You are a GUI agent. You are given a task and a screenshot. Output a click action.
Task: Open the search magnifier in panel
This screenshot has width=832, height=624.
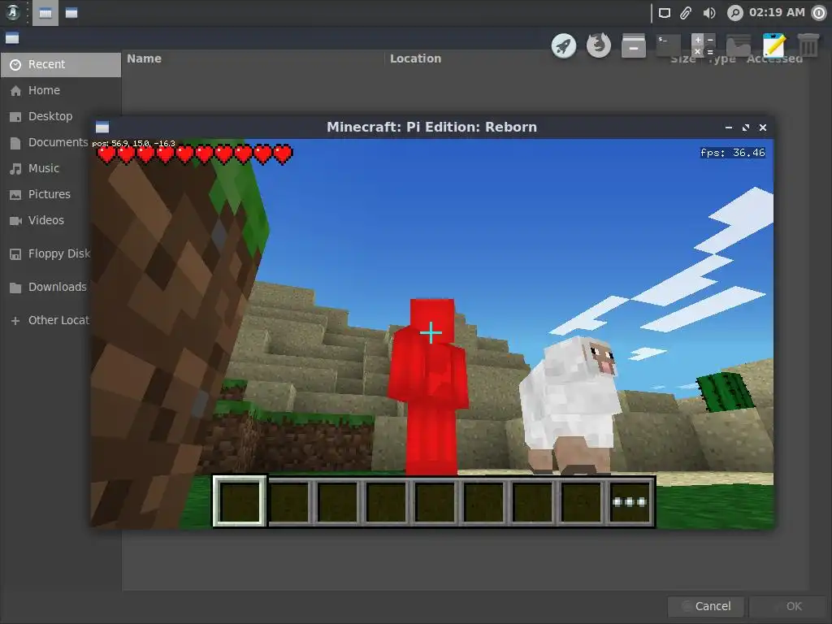(x=734, y=13)
